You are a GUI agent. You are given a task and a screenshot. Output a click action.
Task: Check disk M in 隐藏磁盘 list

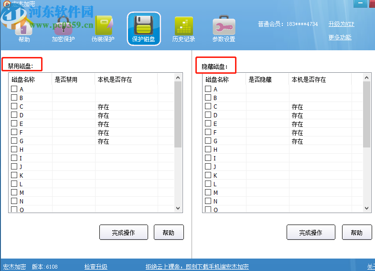[x=208, y=192]
